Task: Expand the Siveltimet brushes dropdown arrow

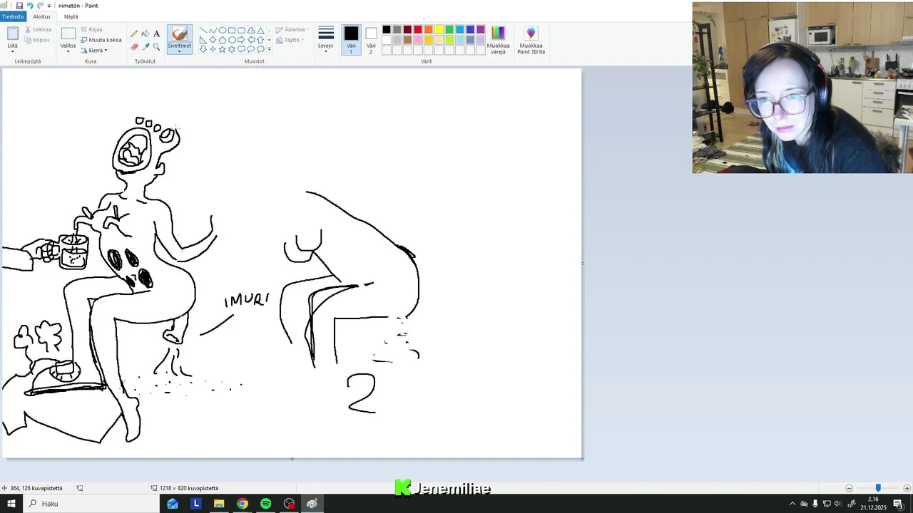Action: click(179, 51)
